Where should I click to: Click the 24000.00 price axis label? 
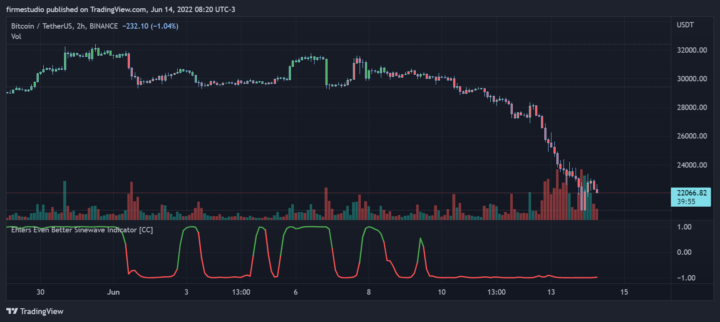(692, 165)
